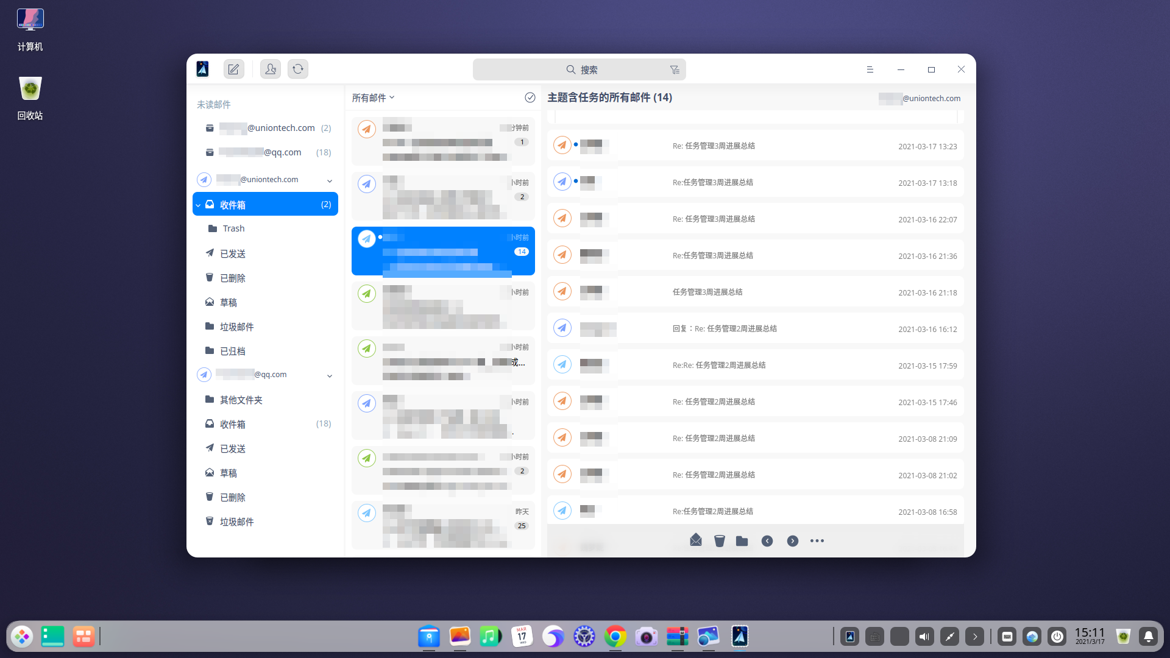Go to previous mail with left arrow
This screenshot has height=658, width=1170.
(x=767, y=541)
